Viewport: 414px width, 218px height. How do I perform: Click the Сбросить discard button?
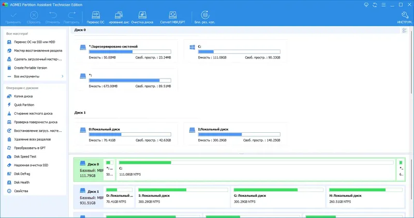coord(34,18)
